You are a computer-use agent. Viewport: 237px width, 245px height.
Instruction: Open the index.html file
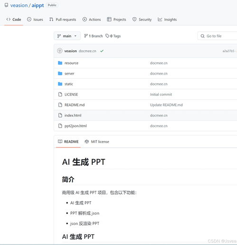coord(73,115)
